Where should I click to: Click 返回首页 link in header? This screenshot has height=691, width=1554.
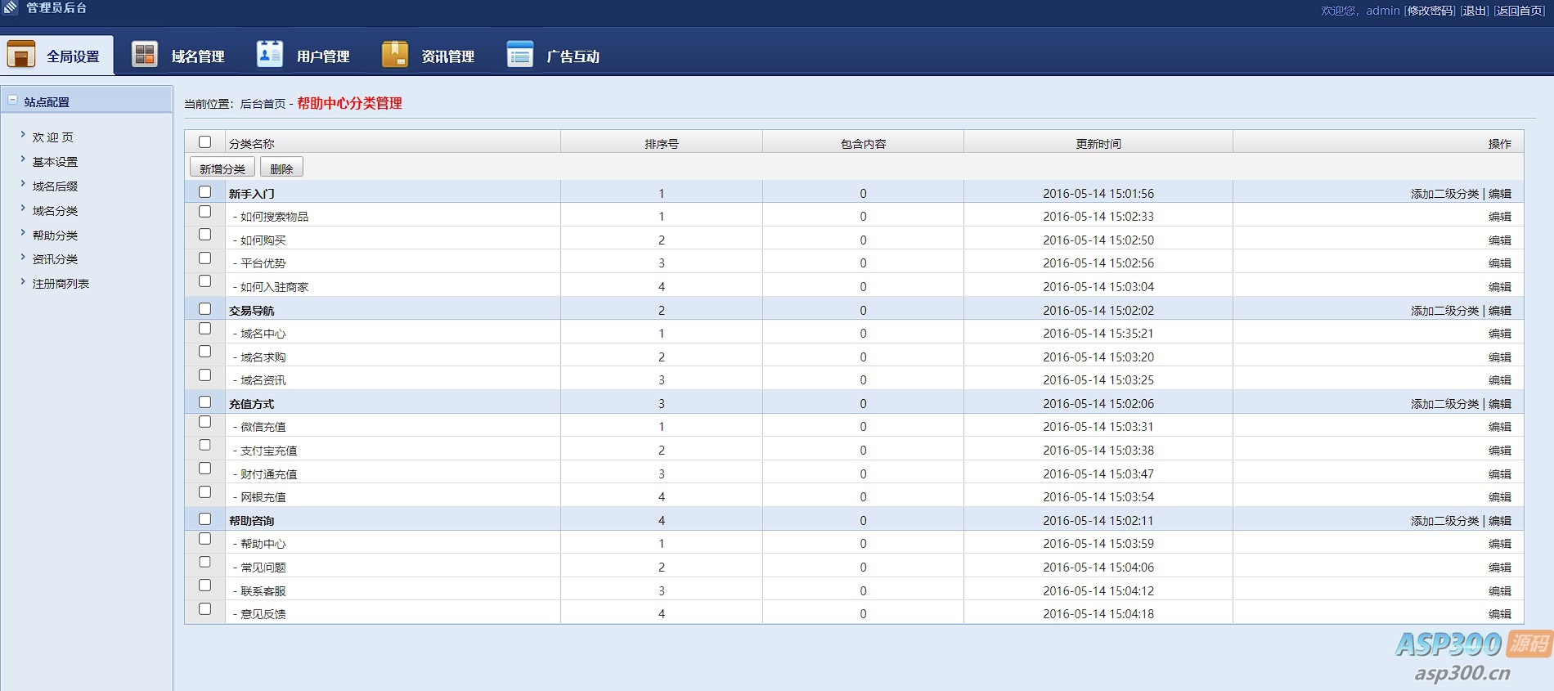(x=1520, y=11)
